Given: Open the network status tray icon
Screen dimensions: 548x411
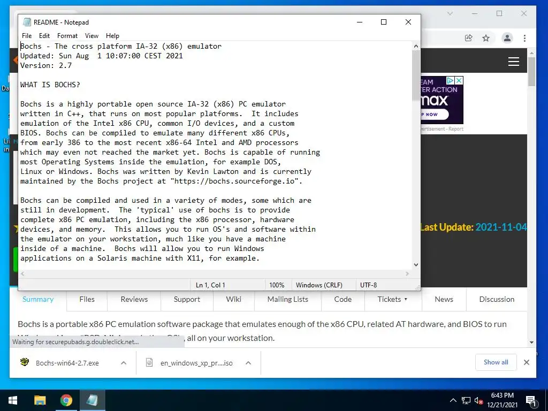Looking at the screenshot, I should click(x=466, y=400).
